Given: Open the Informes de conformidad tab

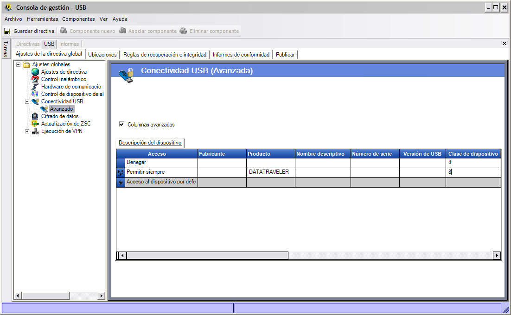Looking at the screenshot, I should point(241,55).
